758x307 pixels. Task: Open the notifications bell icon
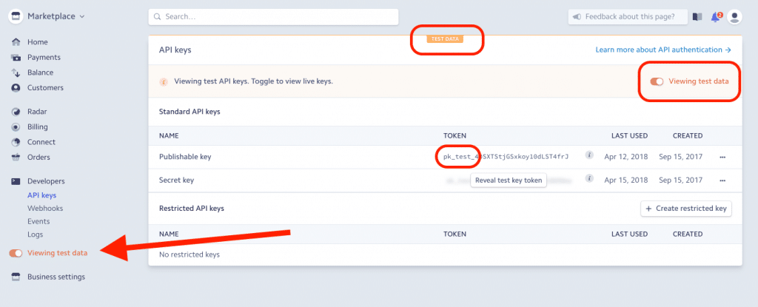click(716, 16)
